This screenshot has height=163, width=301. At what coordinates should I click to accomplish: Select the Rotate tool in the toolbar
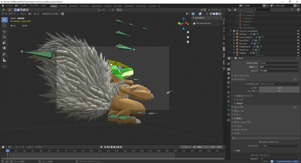(5, 37)
